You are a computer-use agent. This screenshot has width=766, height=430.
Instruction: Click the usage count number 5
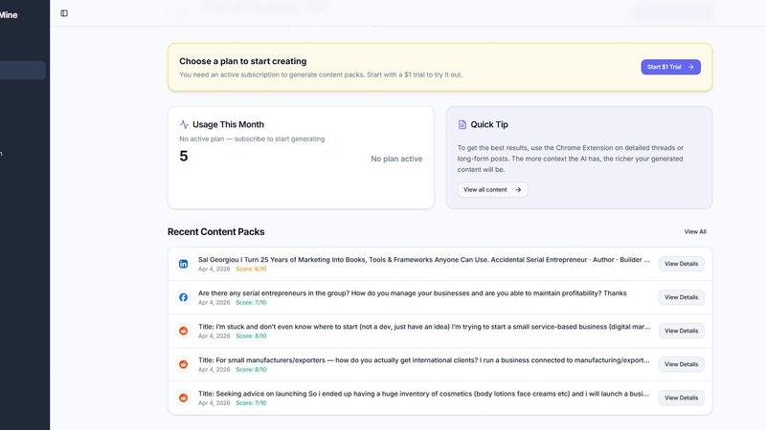pyautogui.click(x=184, y=156)
